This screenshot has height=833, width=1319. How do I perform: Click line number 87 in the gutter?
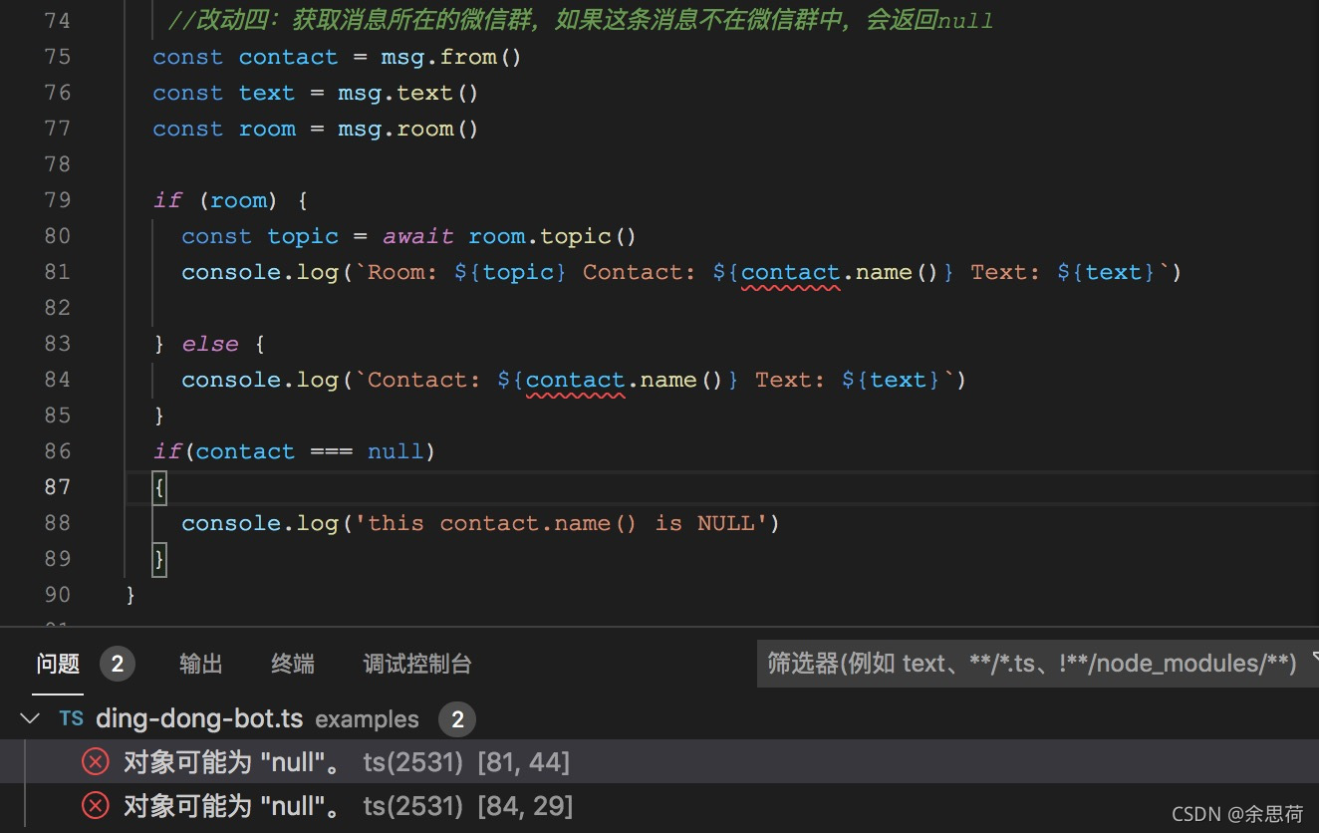tap(58, 487)
